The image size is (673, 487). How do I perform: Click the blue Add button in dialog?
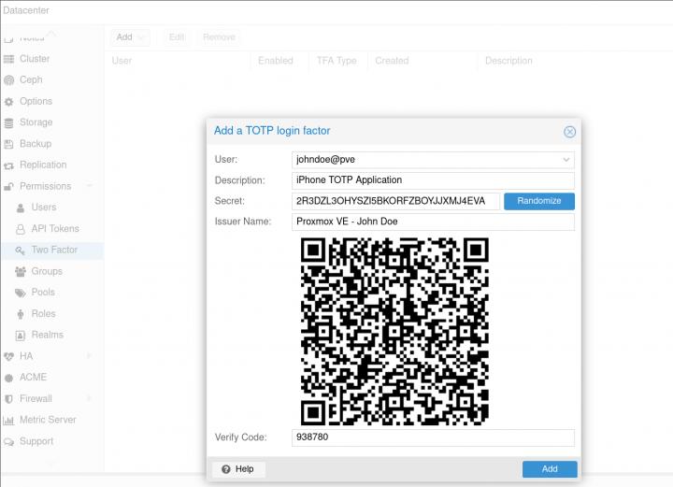point(550,469)
